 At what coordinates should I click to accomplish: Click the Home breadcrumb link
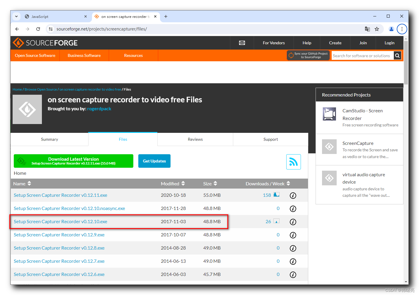point(17,89)
